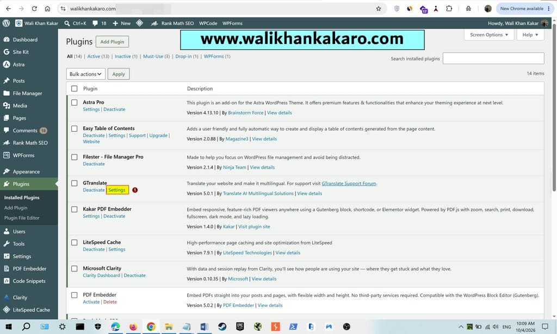Check the Kakar PDF Embedder checkbox
Viewport: 557px width, 334px height.
pyautogui.click(x=74, y=209)
